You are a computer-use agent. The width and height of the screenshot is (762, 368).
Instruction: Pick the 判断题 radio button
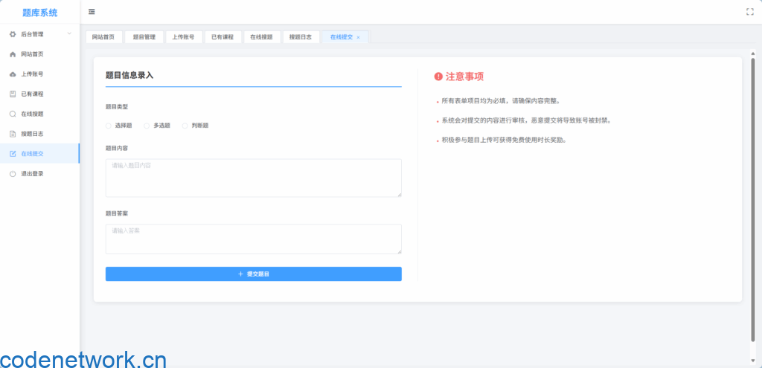[x=185, y=126]
